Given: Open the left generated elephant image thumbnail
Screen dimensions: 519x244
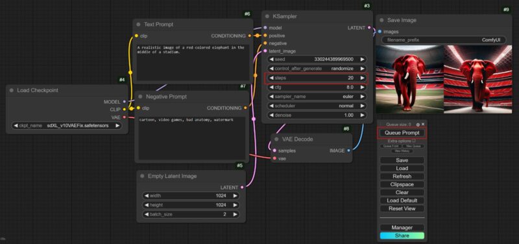Looking at the screenshot, I should (409, 79).
